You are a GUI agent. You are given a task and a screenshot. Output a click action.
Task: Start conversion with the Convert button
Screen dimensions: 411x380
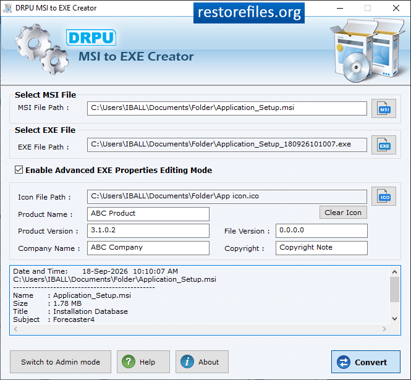pos(366,362)
